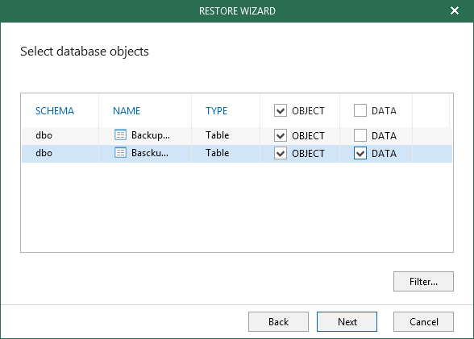474x339 pixels.
Task: Uncheck OBJECT for the Backup… table
Action: coord(281,135)
